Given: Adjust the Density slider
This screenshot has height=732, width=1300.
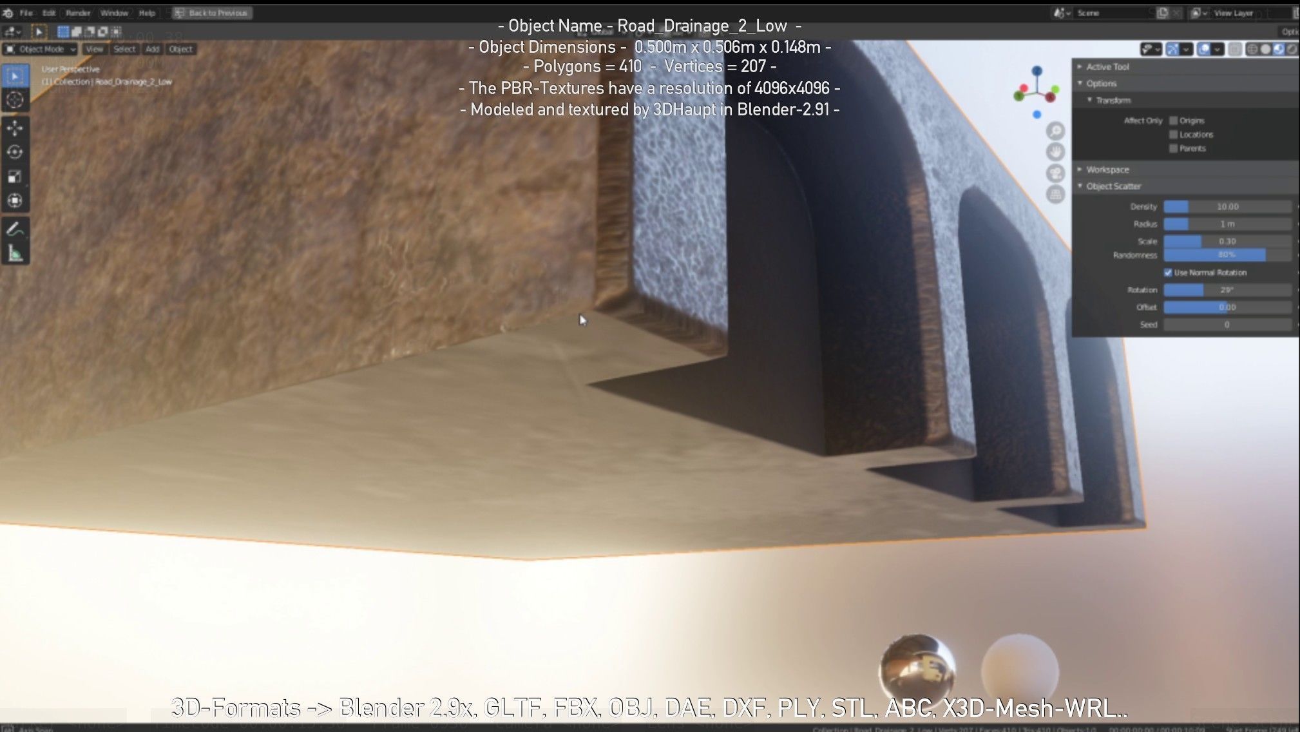Looking at the screenshot, I should pyautogui.click(x=1227, y=207).
